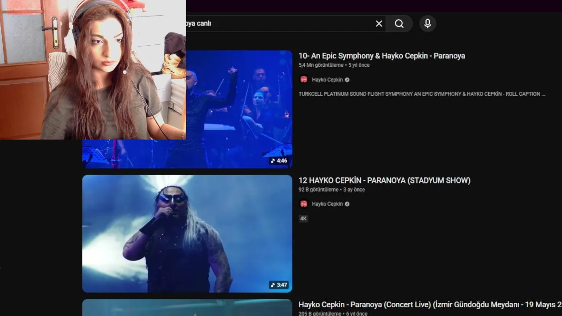Click channel avatar beside Epic Symphony video
This screenshot has height=316, width=562.
point(303,79)
